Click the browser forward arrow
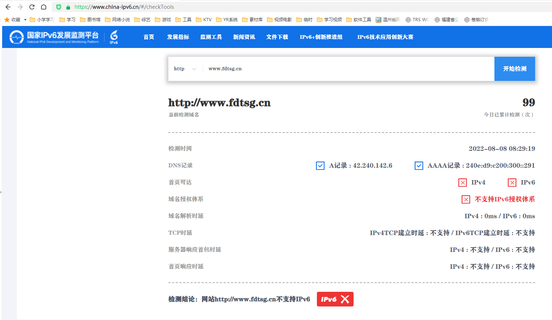 (20, 7)
